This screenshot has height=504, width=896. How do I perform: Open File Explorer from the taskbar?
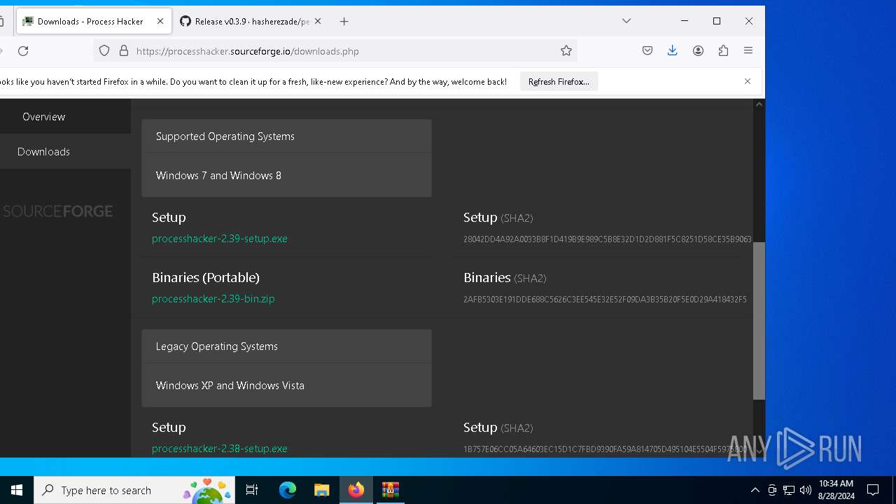click(x=322, y=490)
